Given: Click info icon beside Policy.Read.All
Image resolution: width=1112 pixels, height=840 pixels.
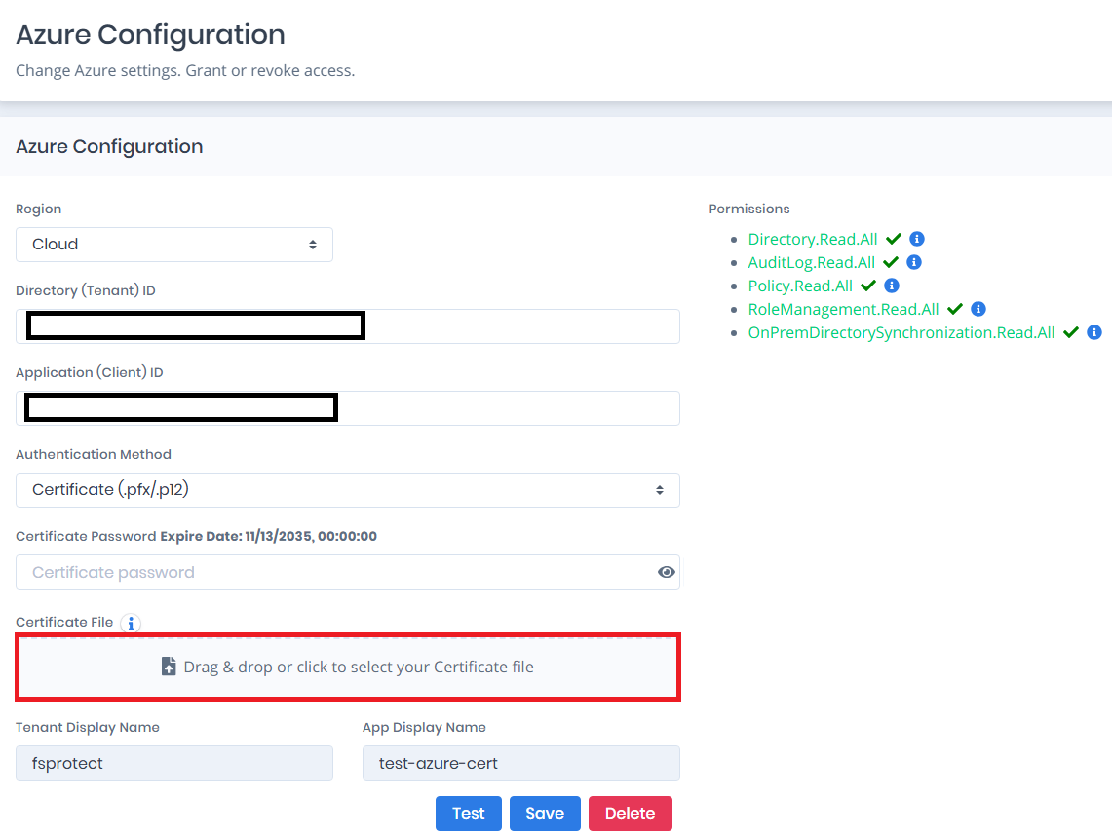Looking at the screenshot, I should click(x=891, y=286).
